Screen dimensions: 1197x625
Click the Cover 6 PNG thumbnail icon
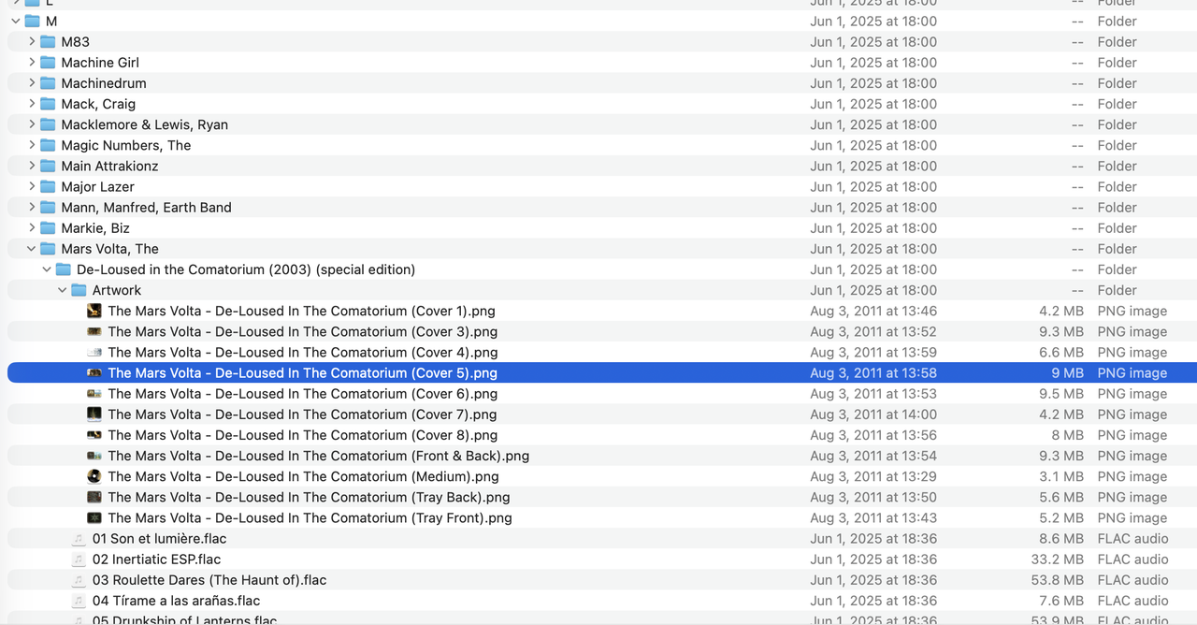pos(94,393)
